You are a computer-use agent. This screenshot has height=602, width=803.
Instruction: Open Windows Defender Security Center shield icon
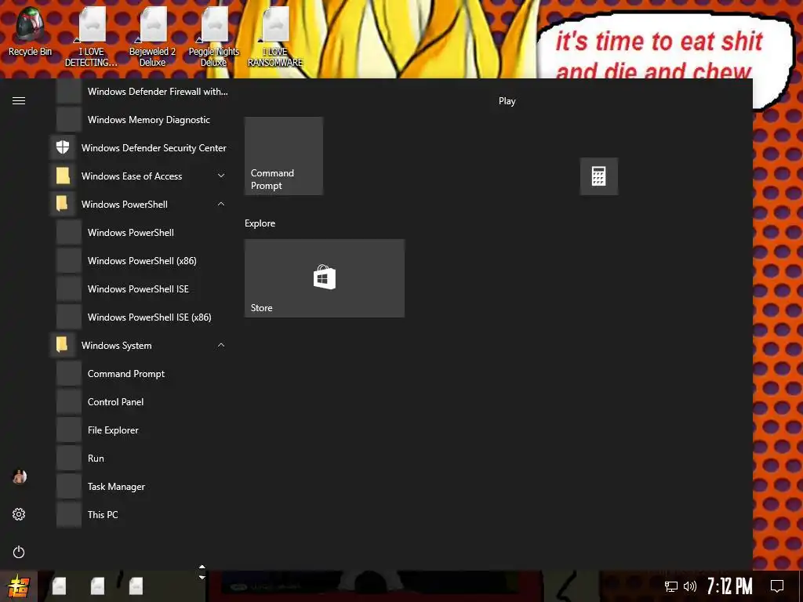click(x=63, y=147)
